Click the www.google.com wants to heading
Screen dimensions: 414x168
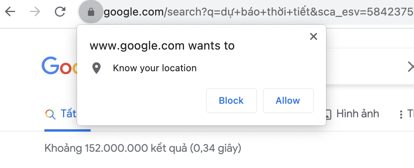click(162, 46)
